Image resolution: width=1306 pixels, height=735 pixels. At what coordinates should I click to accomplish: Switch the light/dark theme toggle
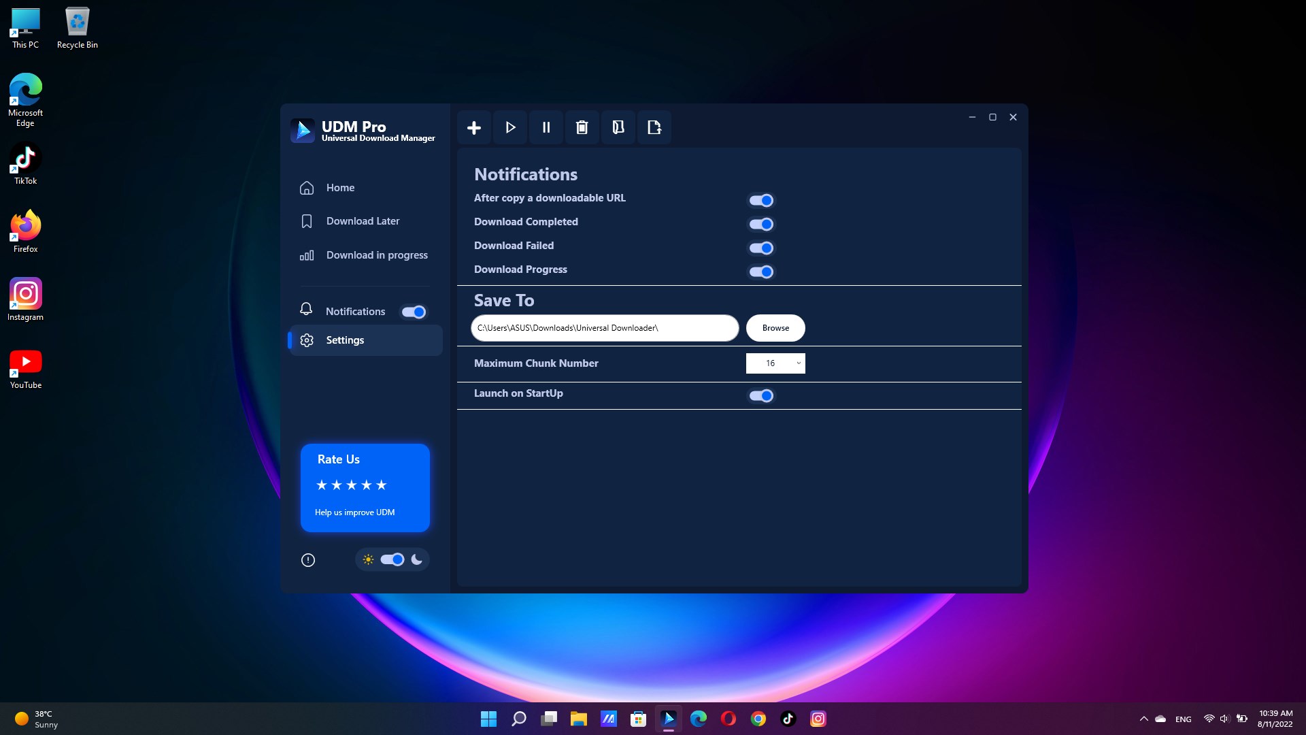click(x=392, y=559)
